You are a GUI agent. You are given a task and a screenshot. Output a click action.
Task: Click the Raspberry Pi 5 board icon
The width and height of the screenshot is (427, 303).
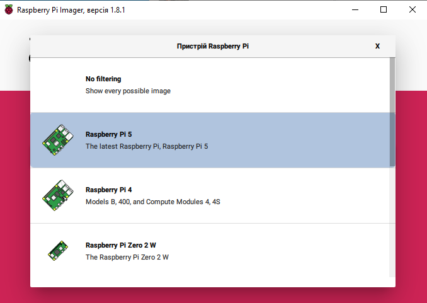(58, 140)
